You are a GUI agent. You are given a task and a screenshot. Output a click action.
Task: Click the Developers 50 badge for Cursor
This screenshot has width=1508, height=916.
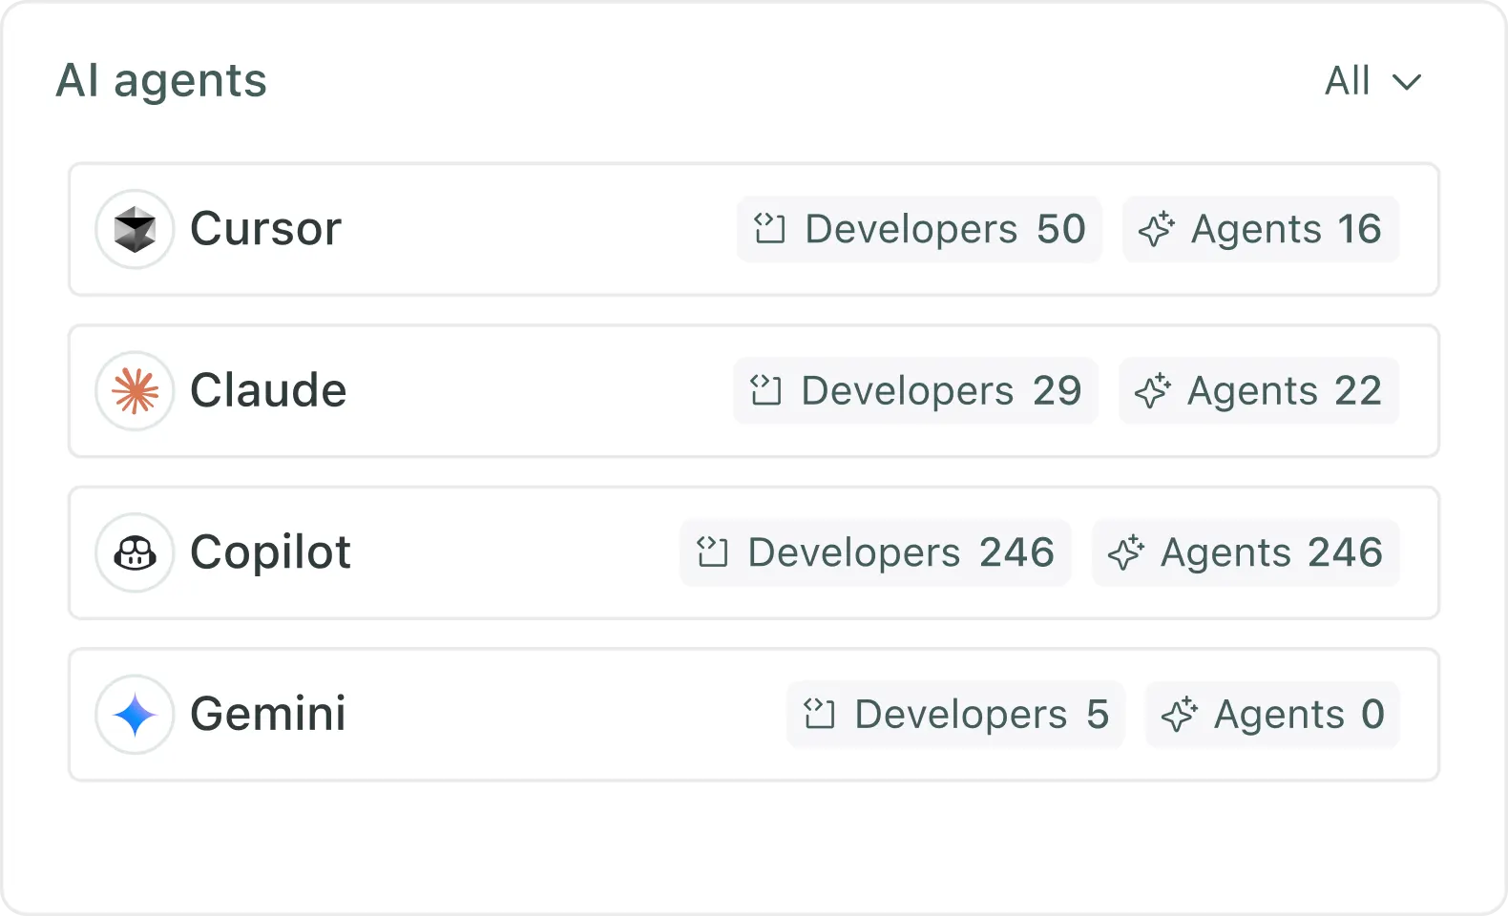(x=918, y=229)
